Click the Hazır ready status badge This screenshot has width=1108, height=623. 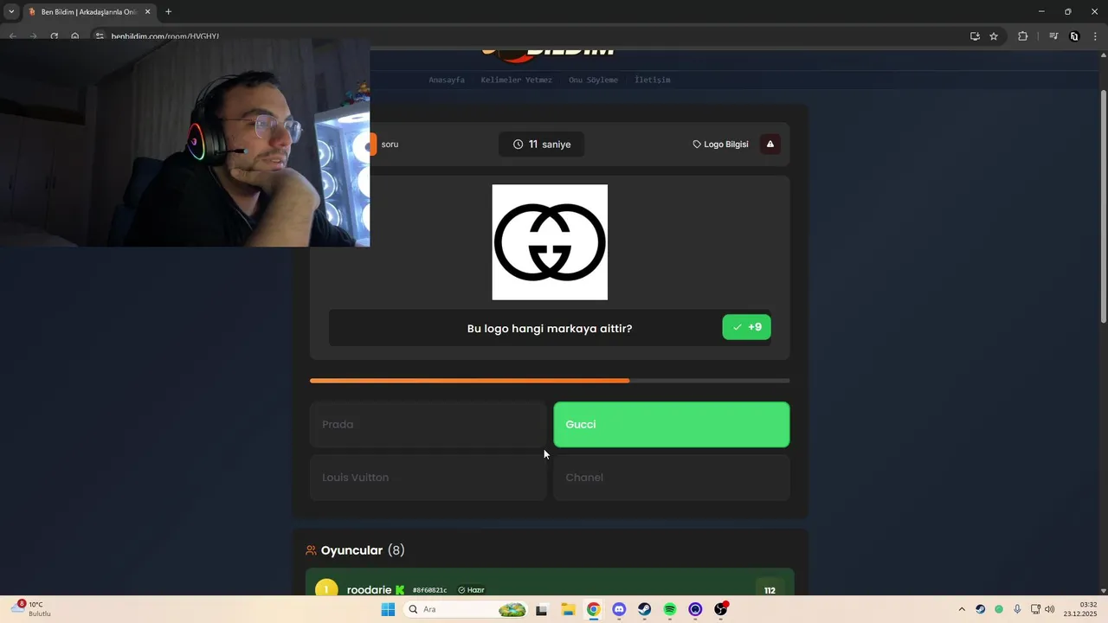tap(471, 590)
